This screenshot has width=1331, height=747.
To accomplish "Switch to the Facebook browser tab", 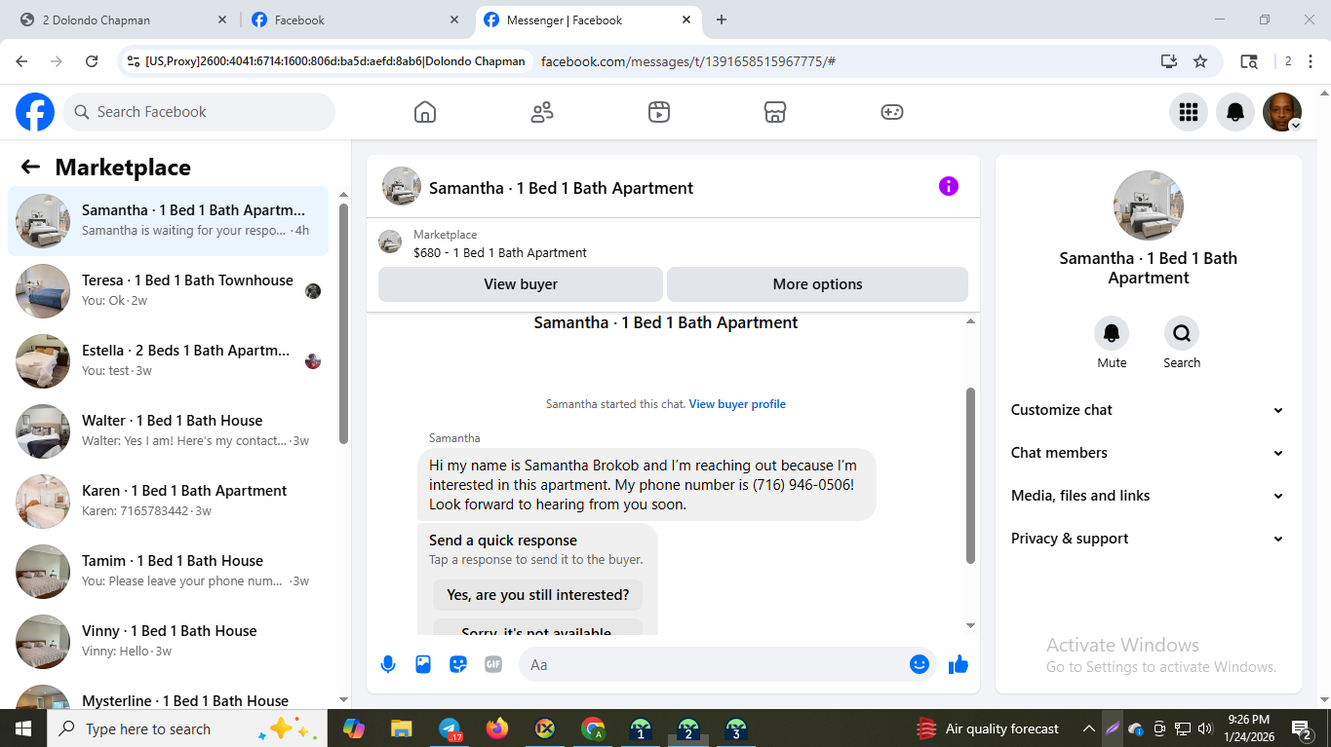I will pyautogui.click(x=354, y=19).
